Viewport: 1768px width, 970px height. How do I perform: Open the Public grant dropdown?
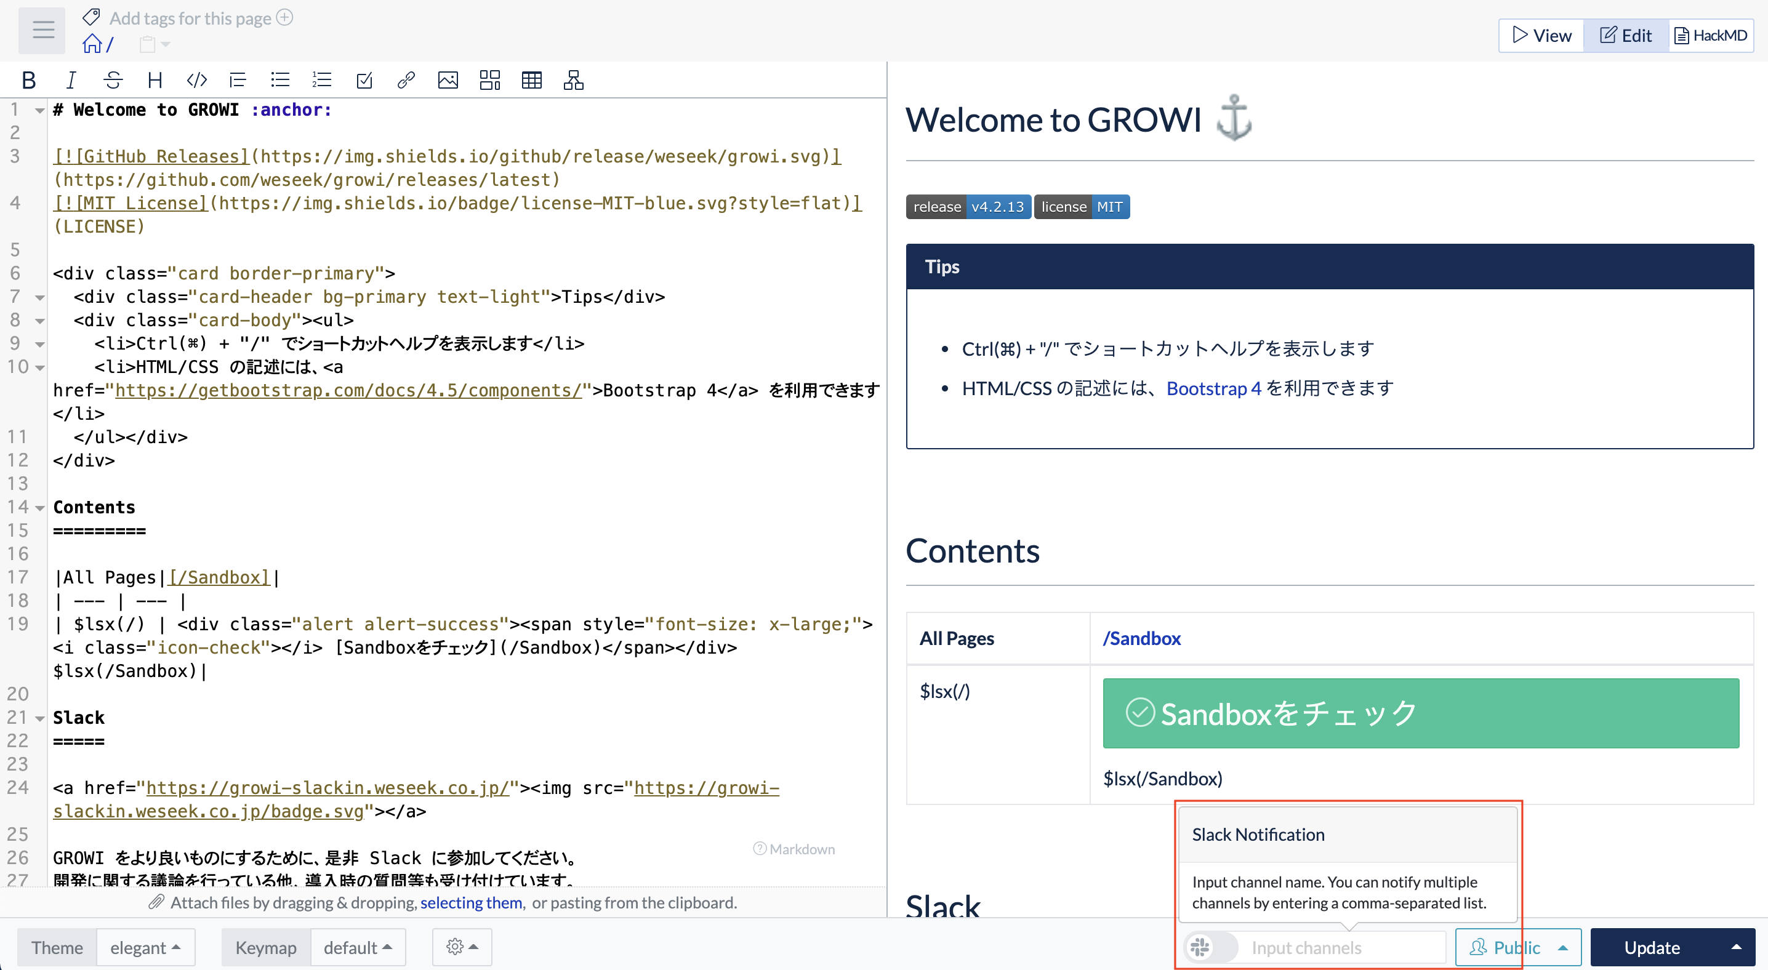tap(1518, 947)
